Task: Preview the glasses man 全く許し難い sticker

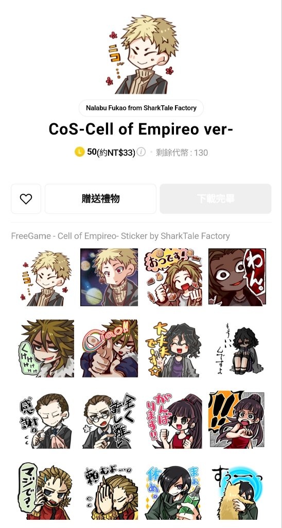Action: (109, 420)
